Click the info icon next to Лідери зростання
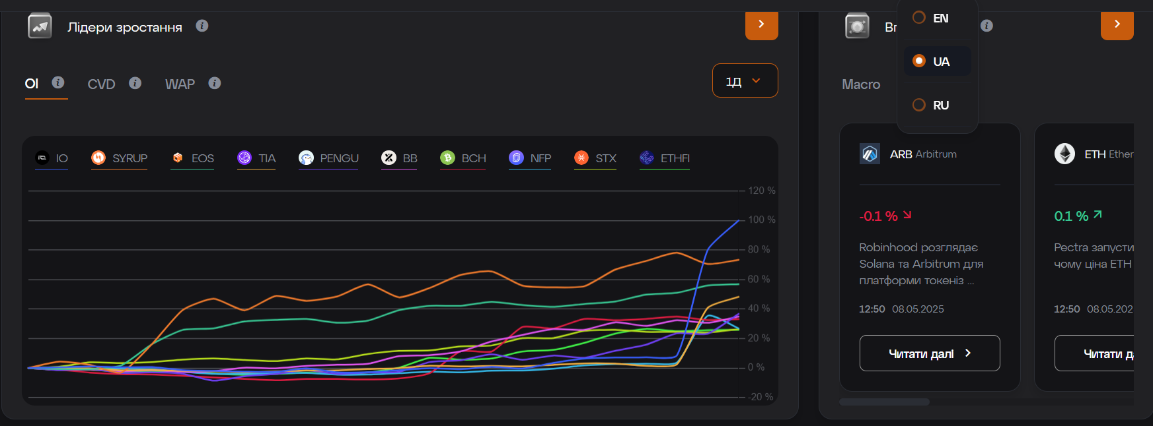 point(202,26)
